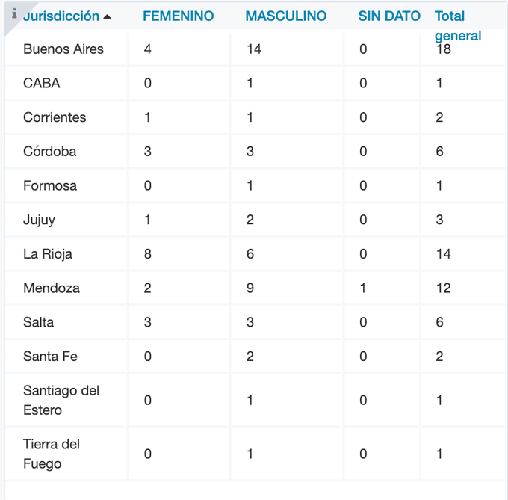This screenshot has height=500, width=508.
Task: Click the Mendoza jurisdiction cell
Action: [52, 288]
